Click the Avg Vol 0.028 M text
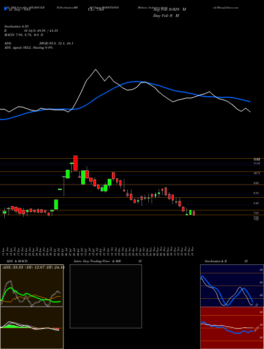264x349 pixels. [x=169, y=10]
